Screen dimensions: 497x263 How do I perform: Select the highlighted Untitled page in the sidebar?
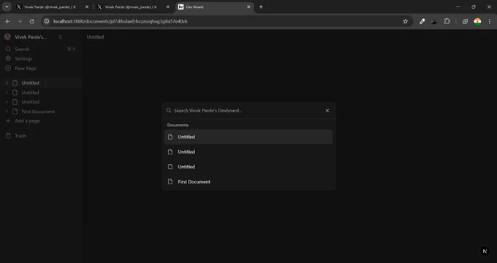click(x=41, y=83)
